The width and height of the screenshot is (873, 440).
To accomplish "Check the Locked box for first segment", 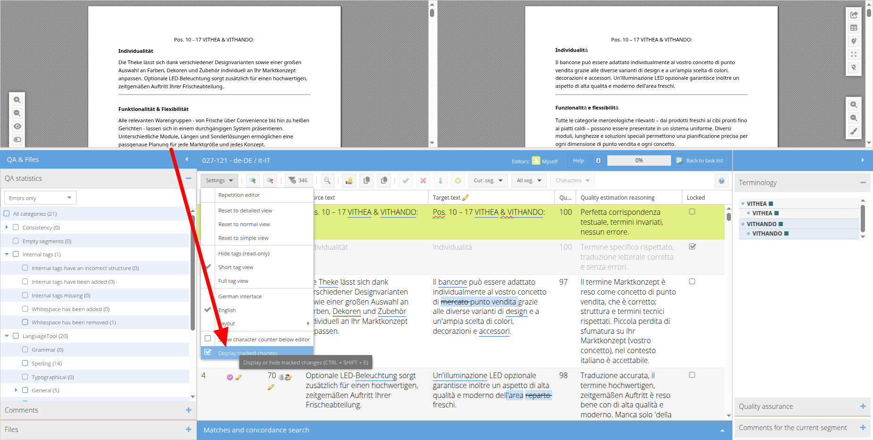I will coord(692,212).
